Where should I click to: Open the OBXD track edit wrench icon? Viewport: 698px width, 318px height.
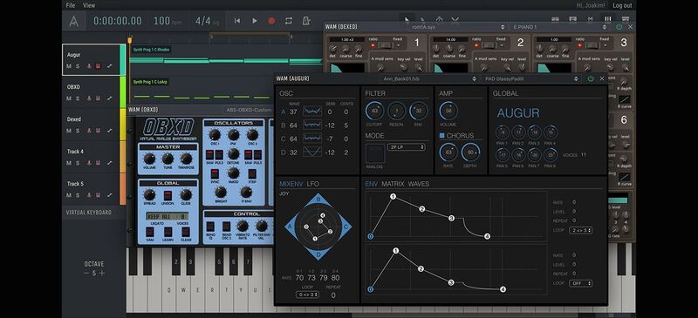point(110,98)
